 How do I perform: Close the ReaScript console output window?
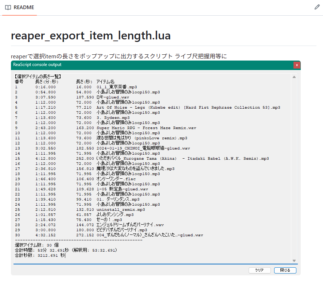(297, 65)
